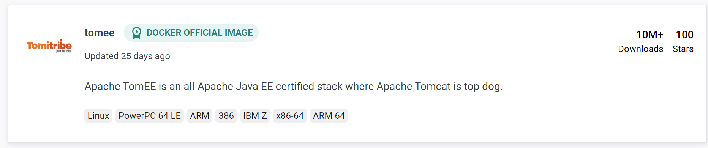Pick the x86-64 architecture tag
This screenshot has height=148, width=708.
click(290, 116)
